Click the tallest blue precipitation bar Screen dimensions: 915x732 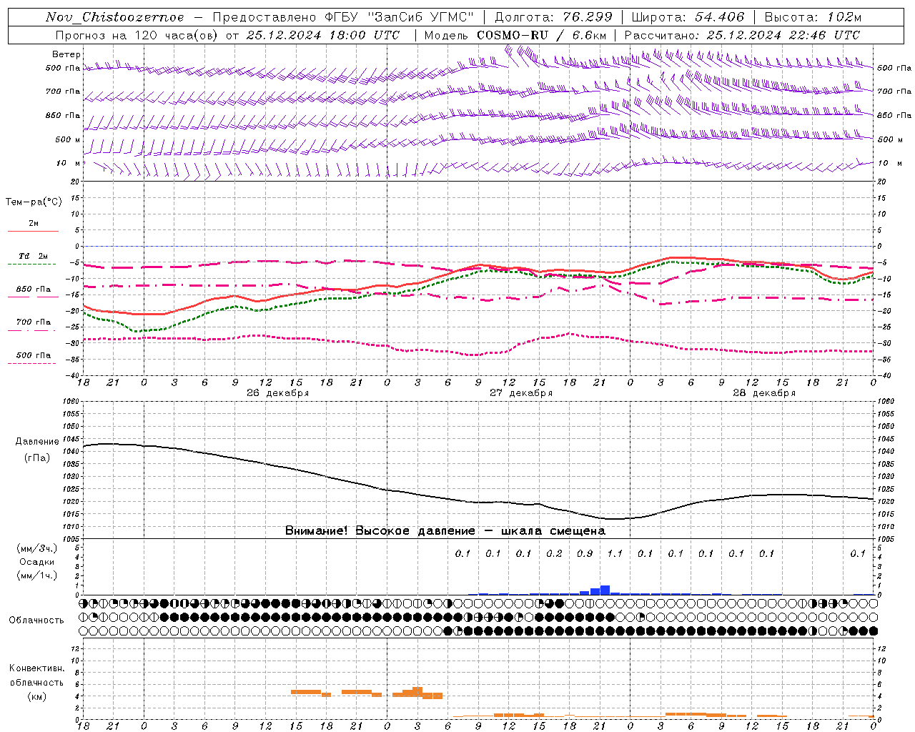(605, 590)
